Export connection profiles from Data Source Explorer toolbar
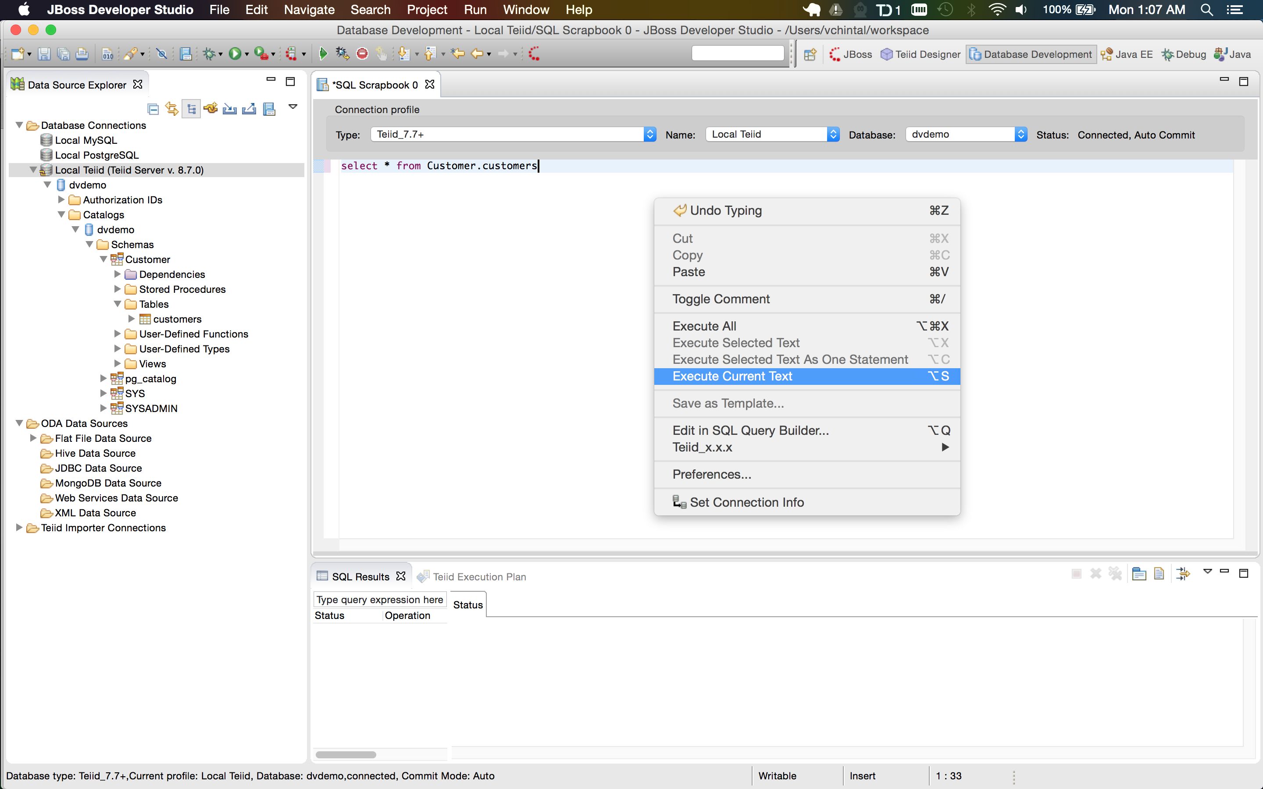This screenshot has width=1263, height=789. pyautogui.click(x=249, y=108)
